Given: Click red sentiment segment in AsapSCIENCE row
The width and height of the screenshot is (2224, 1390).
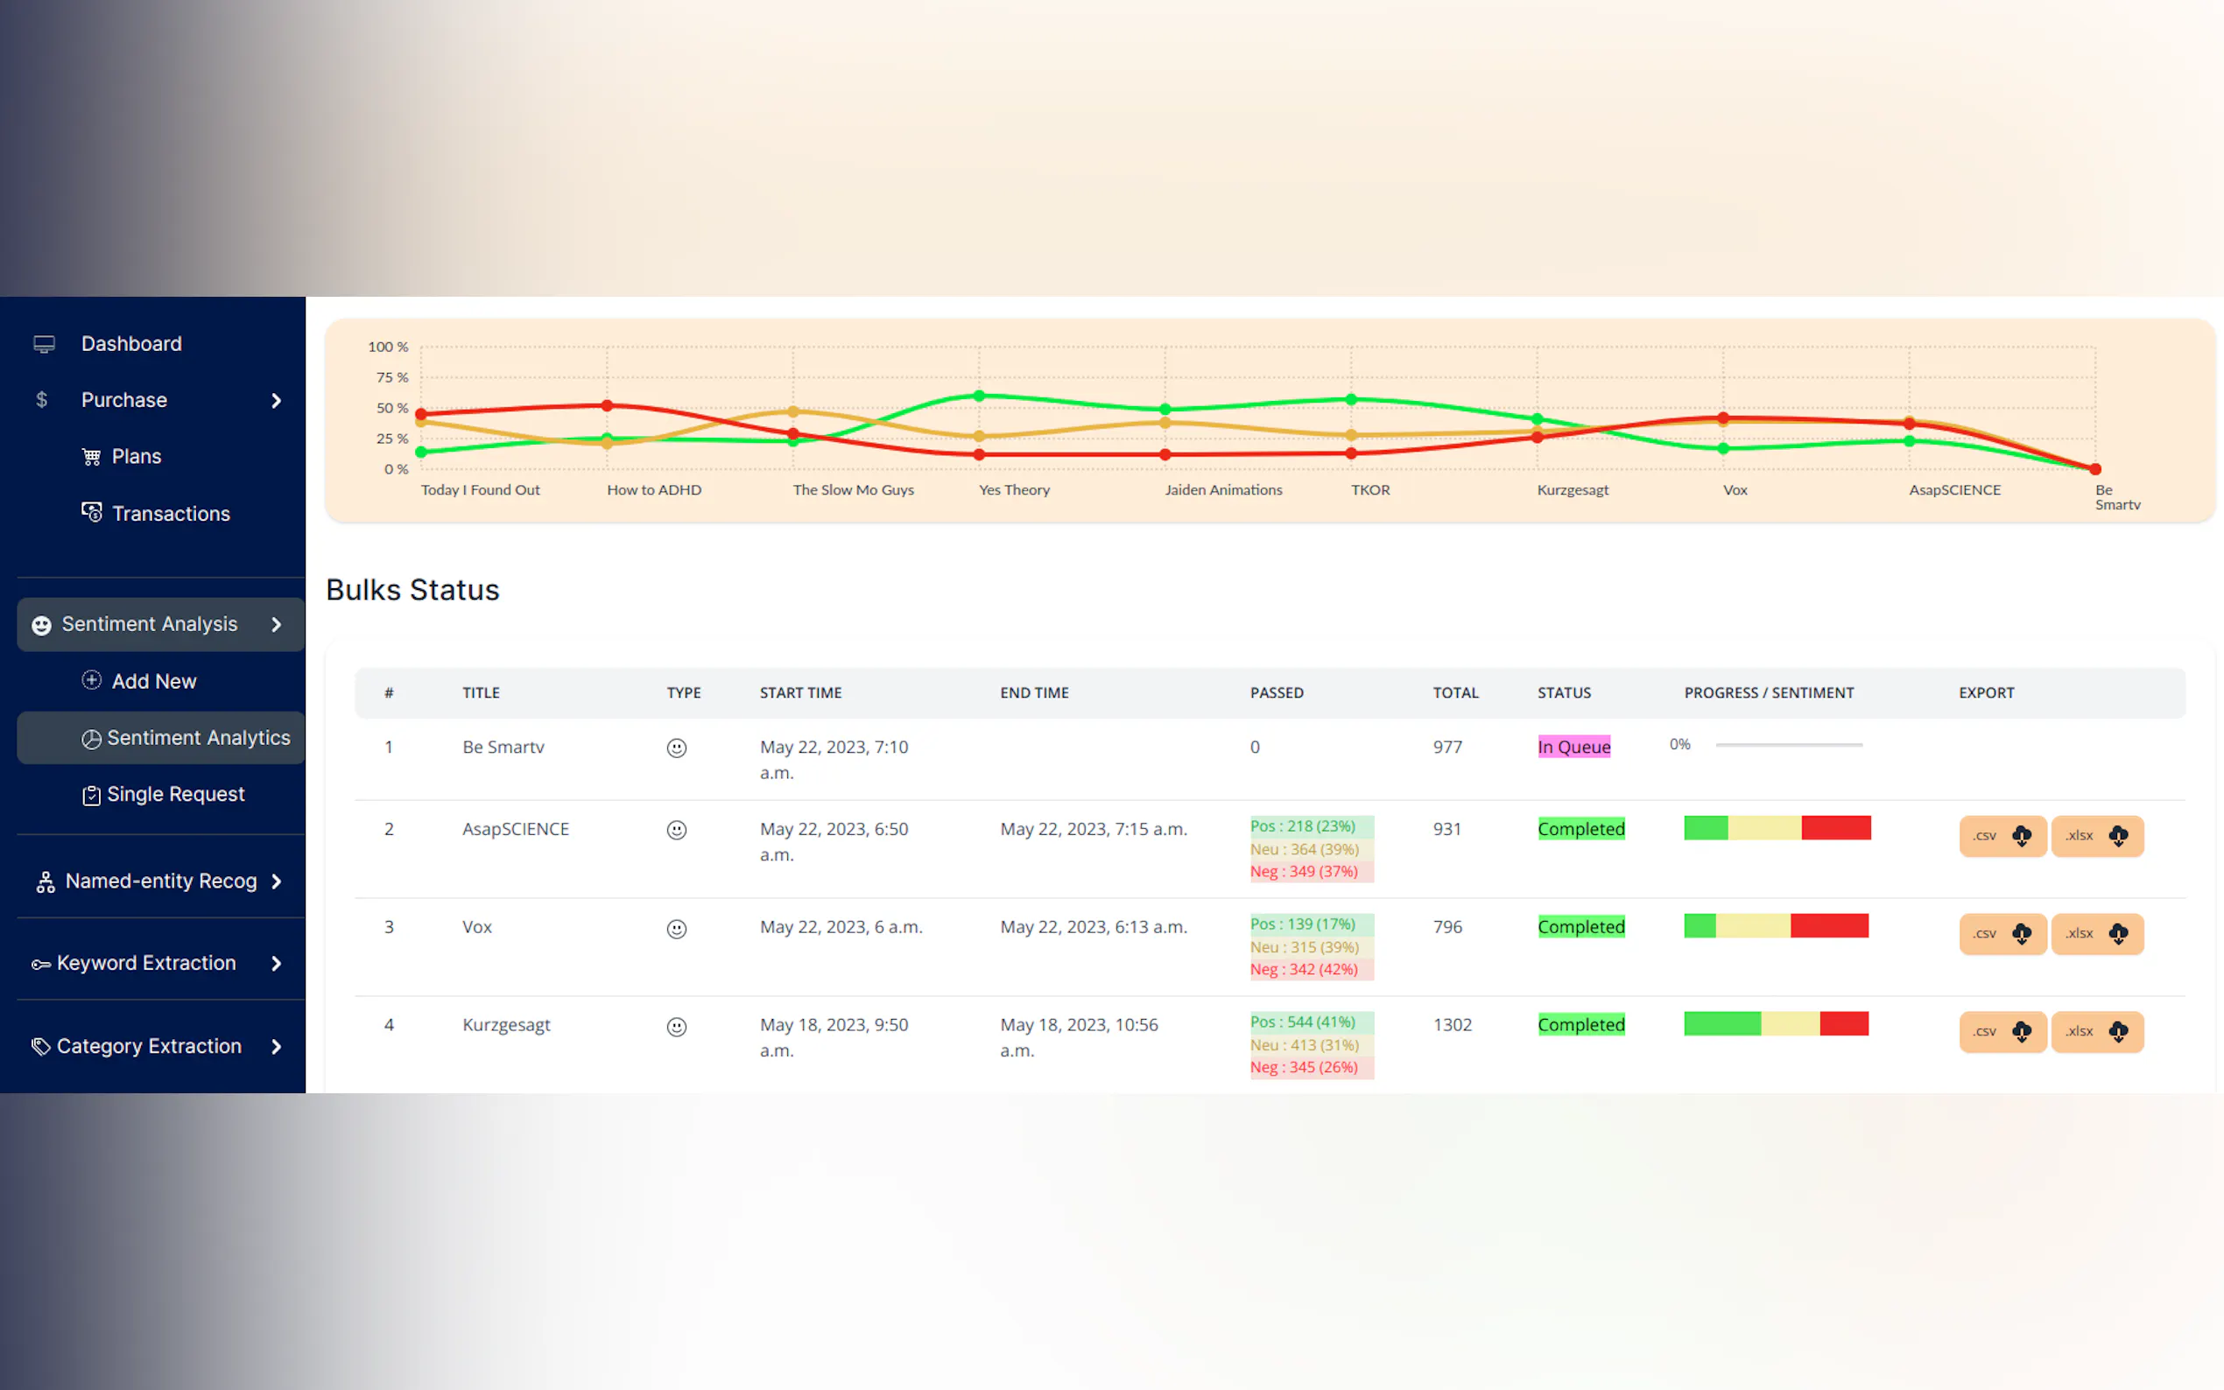Looking at the screenshot, I should coord(1835,827).
